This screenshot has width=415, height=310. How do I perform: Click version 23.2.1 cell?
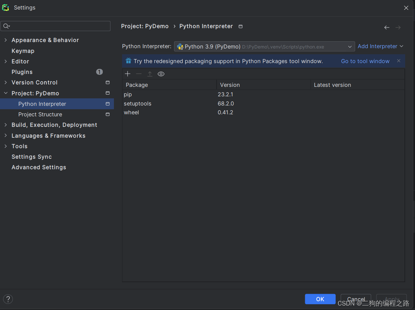225,94
